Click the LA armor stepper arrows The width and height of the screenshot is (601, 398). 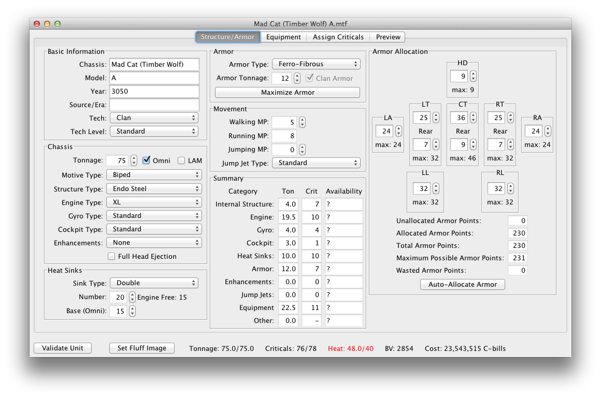tap(398, 131)
